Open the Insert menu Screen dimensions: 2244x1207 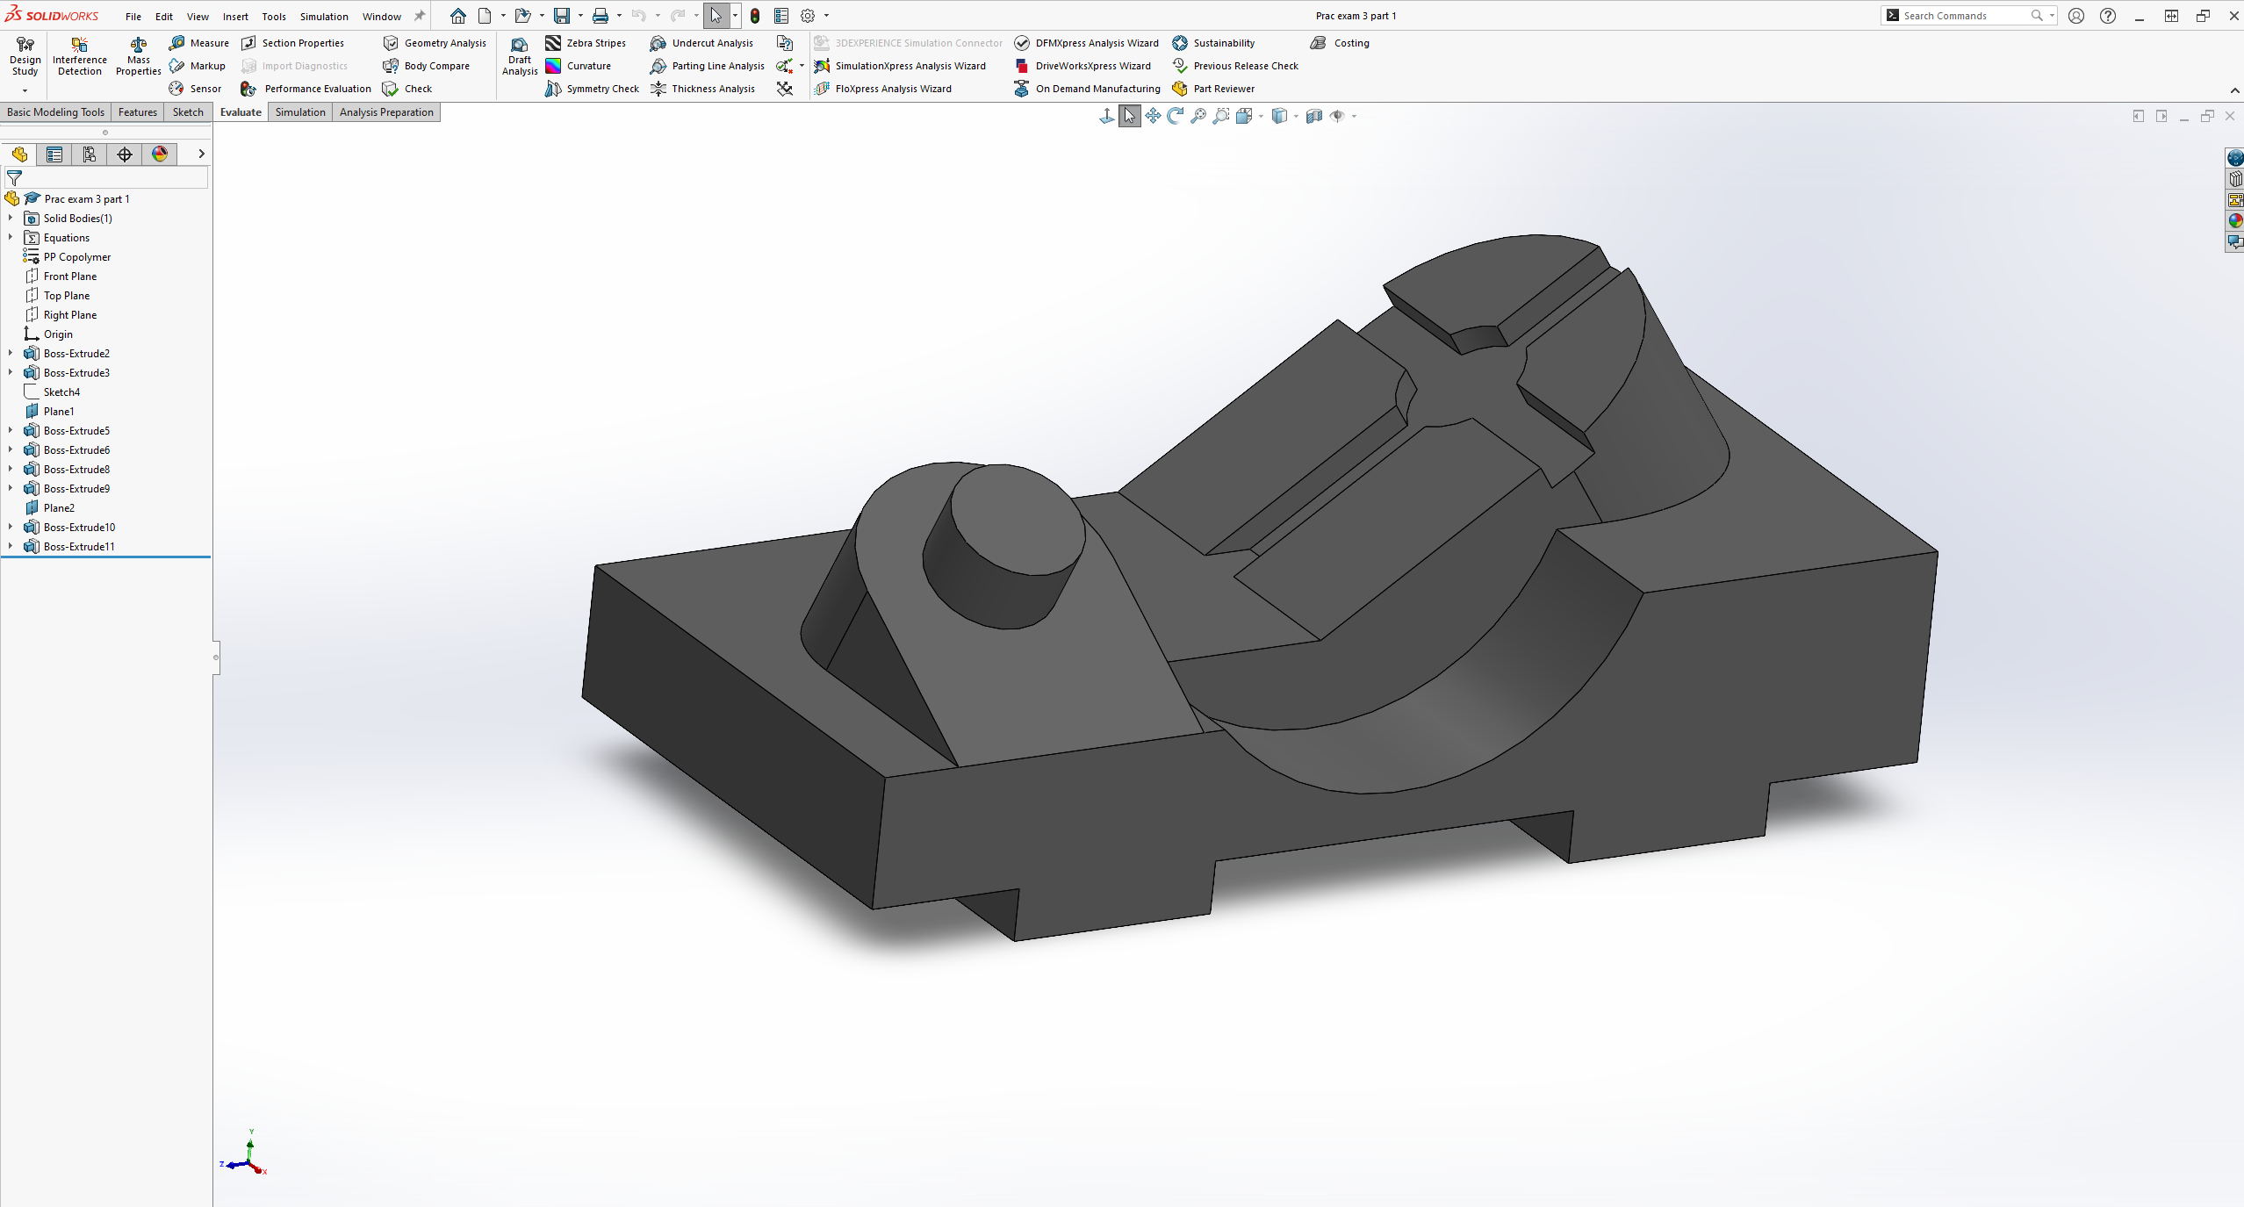point(235,17)
